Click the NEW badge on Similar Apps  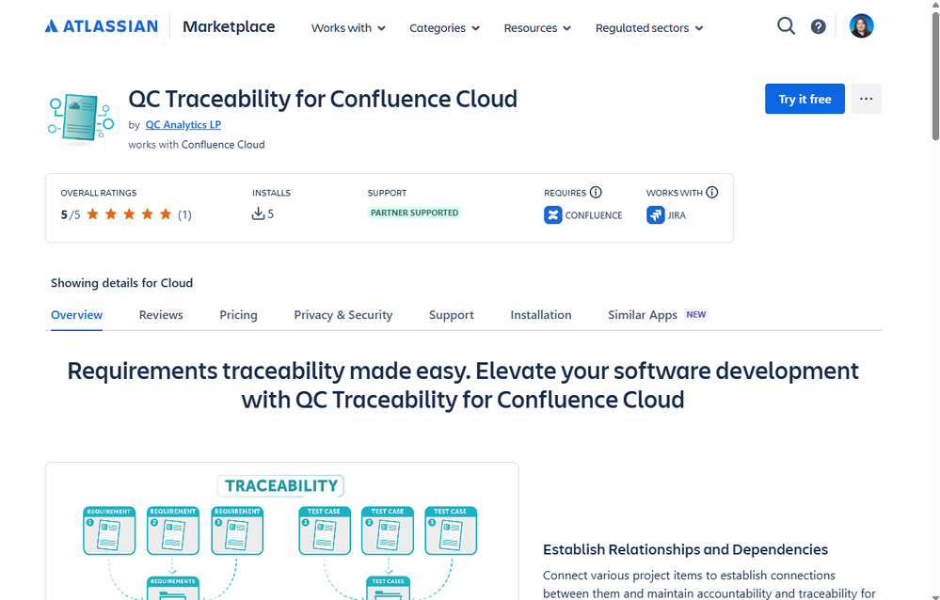point(696,315)
